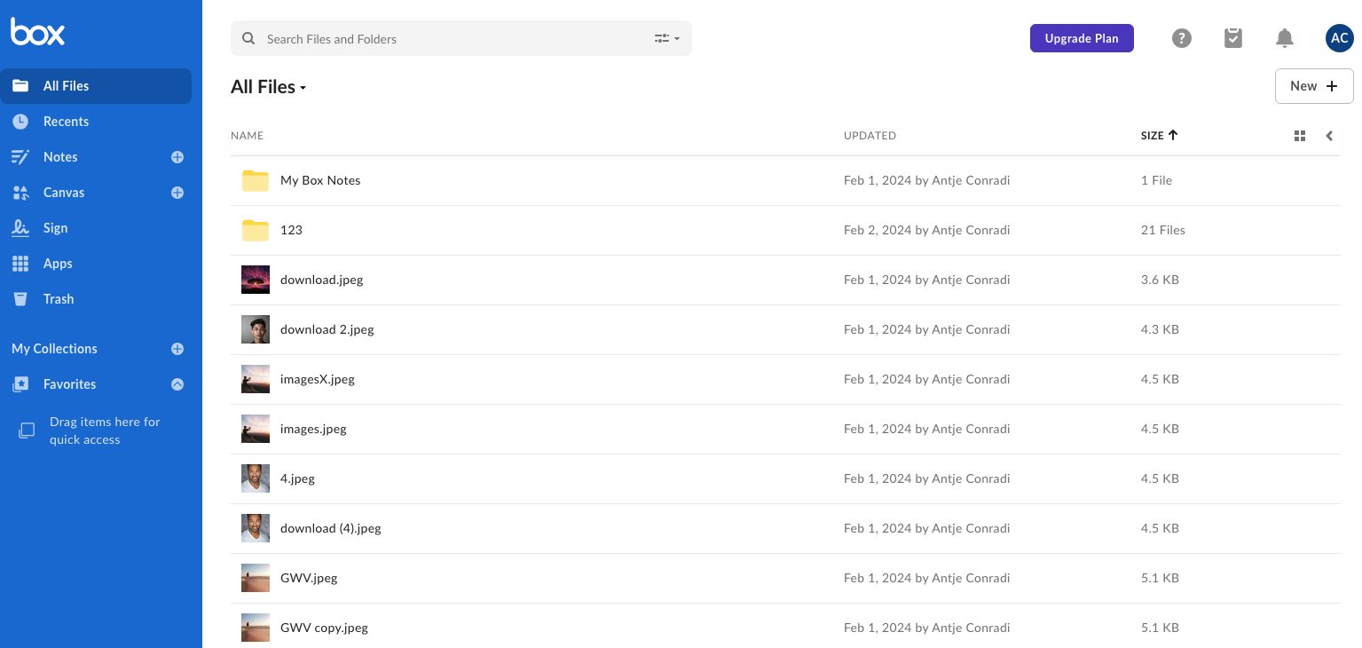Click the Upgrade Plan button
Viewport: 1362px width, 648px height.
(x=1082, y=38)
